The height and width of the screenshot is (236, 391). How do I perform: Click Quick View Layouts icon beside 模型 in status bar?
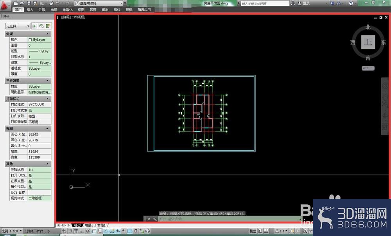(x=260, y=231)
